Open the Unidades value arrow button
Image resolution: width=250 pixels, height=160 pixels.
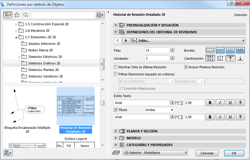click(172, 58)
